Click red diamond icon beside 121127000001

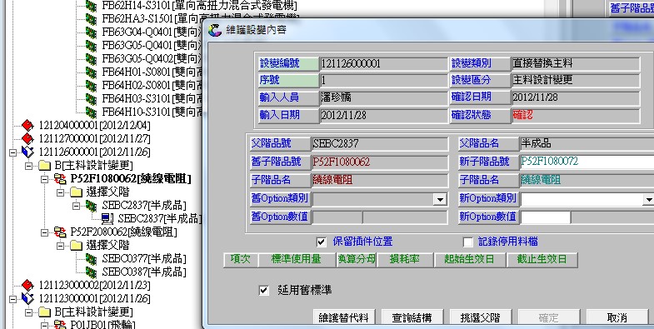click(27, 138)
